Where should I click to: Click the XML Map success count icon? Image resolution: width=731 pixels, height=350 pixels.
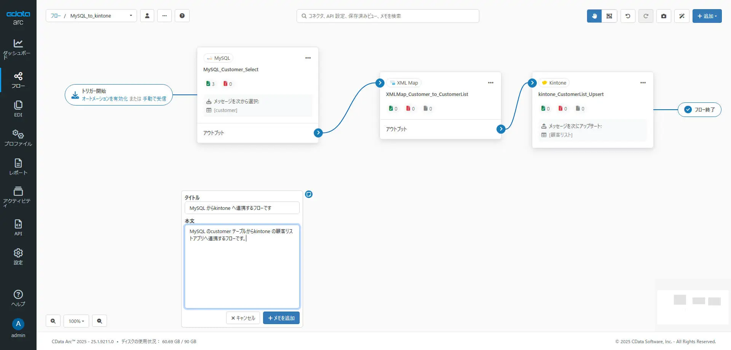pyautogui.click(x=391, y=109)
